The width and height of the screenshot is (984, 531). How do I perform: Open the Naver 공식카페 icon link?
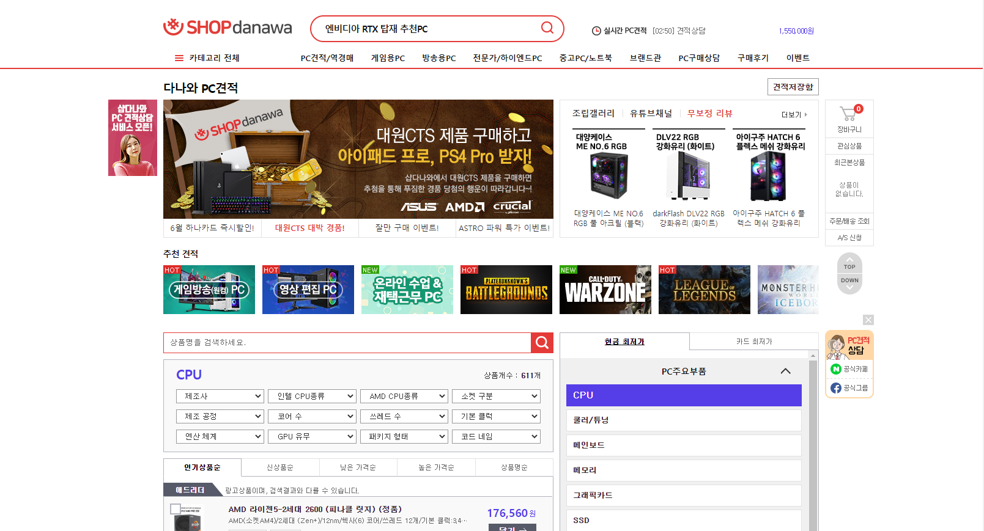pyautogui.click(x=836, y=369)
